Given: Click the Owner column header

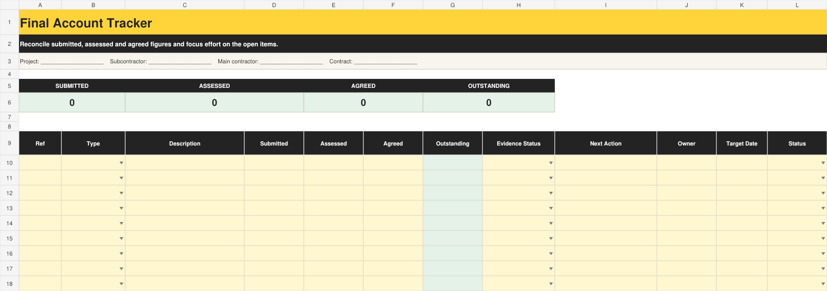Looking at the screenshot, I should (x=687, y=143).
